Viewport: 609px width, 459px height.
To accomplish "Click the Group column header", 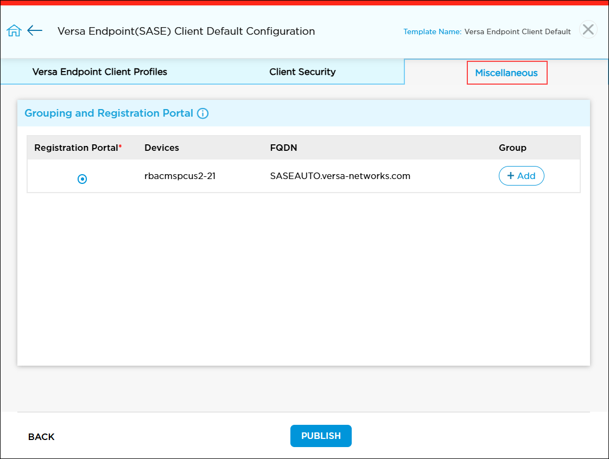I will click(512, 148).
